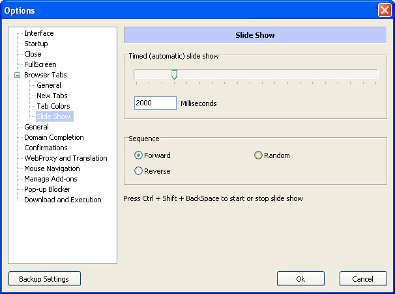Open the Pop-up Blocker page
The image size is (395, 294).
[x=48, y=189]
